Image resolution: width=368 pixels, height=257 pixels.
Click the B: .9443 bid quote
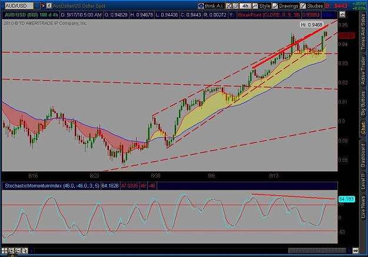(x=337, y=6)
